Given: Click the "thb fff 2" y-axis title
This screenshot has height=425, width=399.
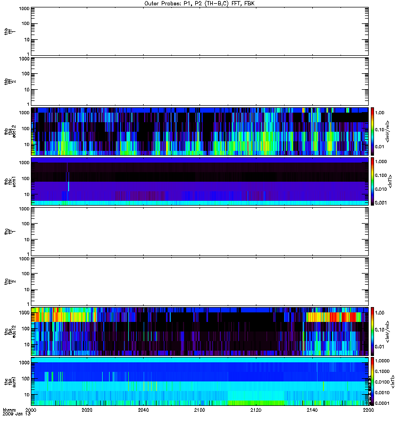Looking at the screenshot, I should pyautogui.click(x=10, y=82).
